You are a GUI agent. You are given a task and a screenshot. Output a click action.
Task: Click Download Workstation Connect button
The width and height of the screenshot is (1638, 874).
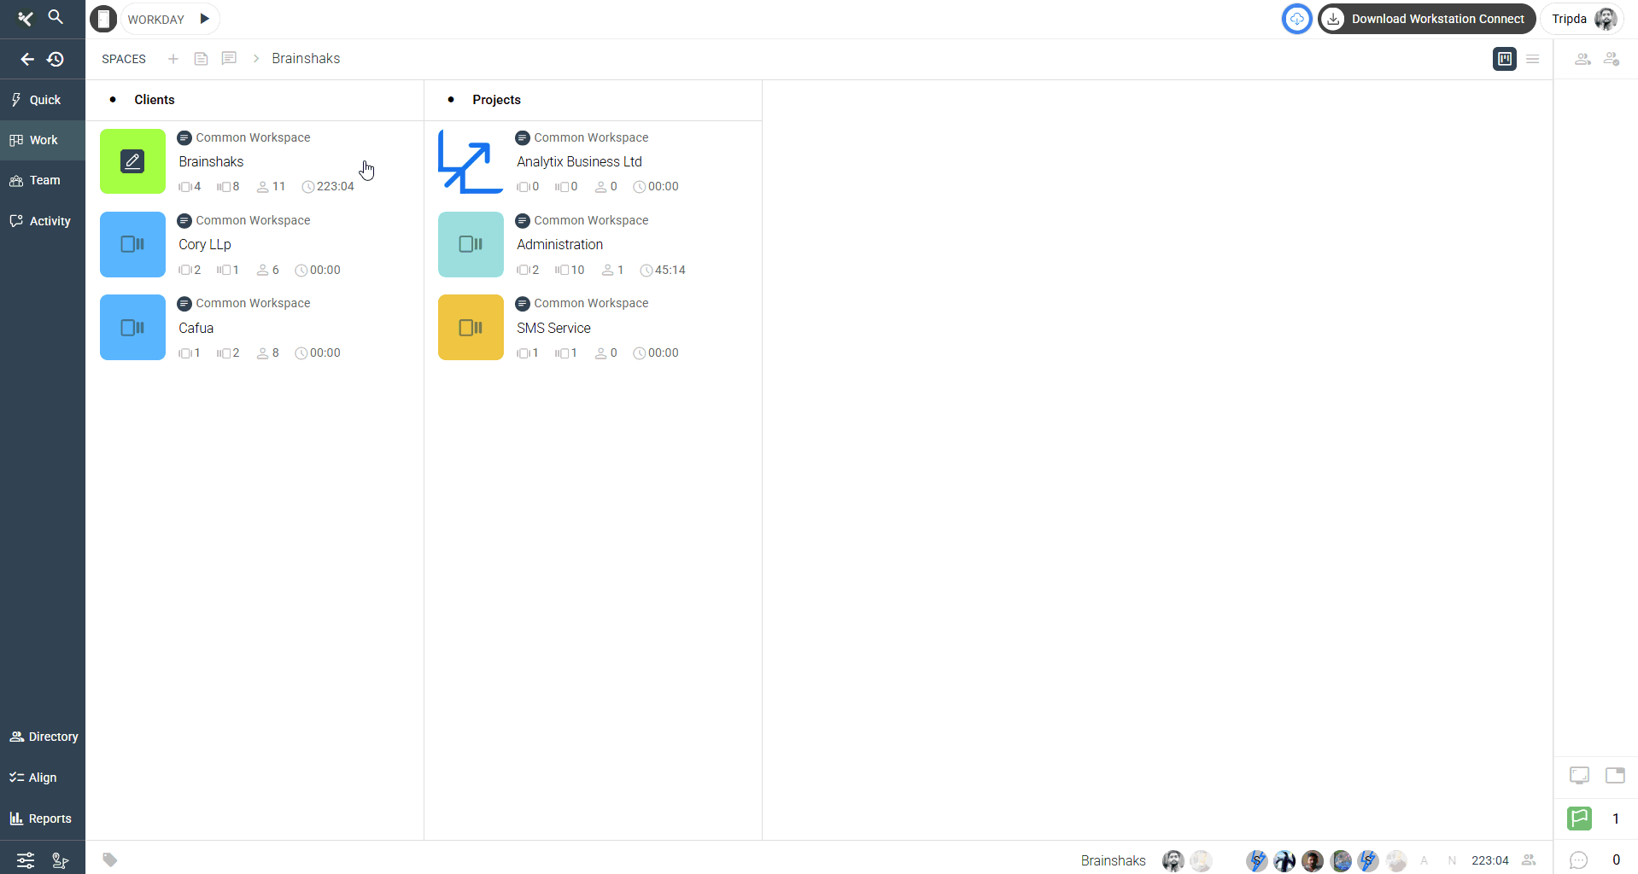[1426, 19]
